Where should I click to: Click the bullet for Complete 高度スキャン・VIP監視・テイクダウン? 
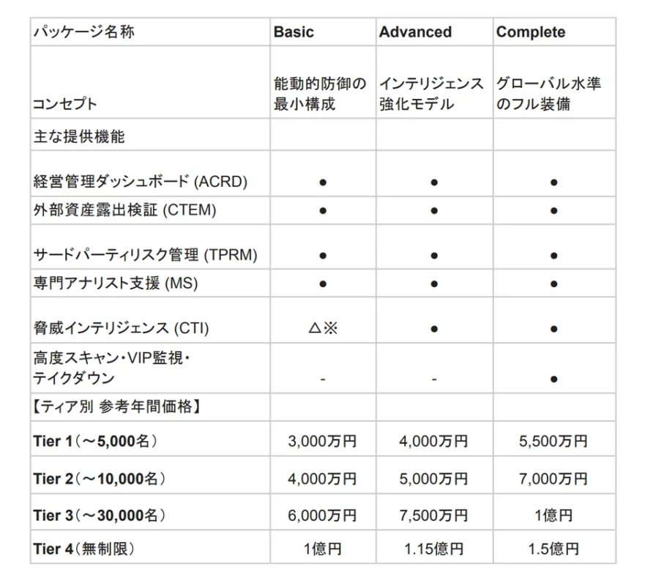tap(554, 378)
